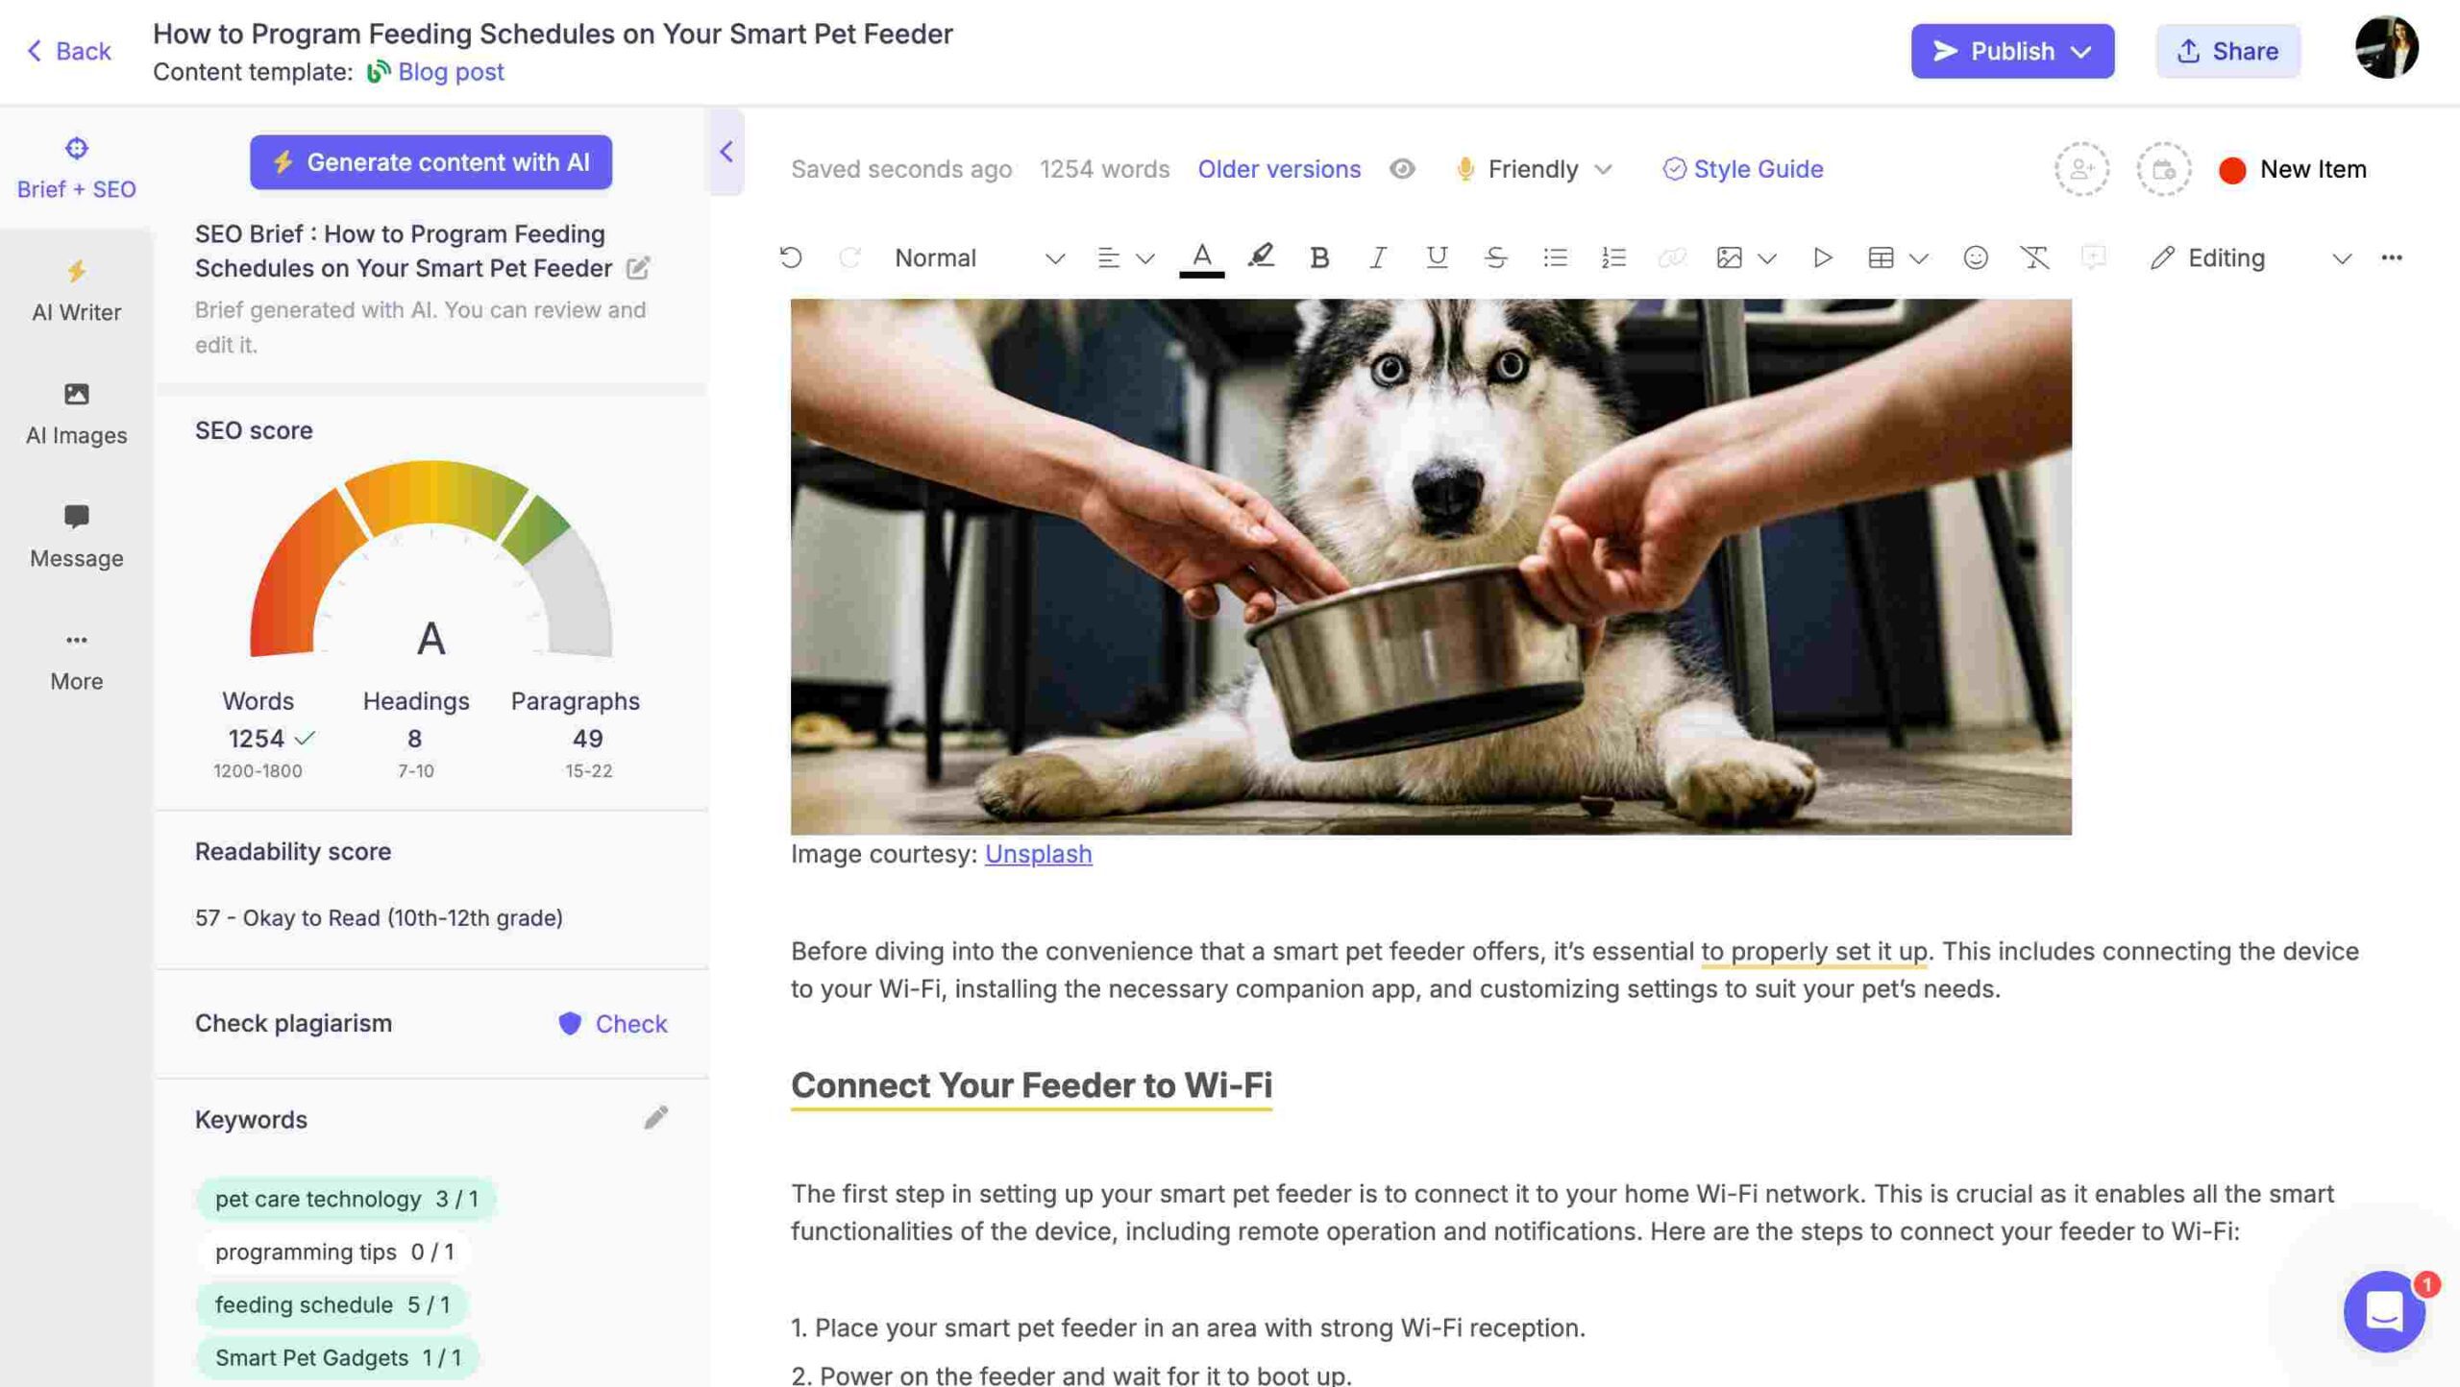Click the Insert image icon

[1727, 258]
